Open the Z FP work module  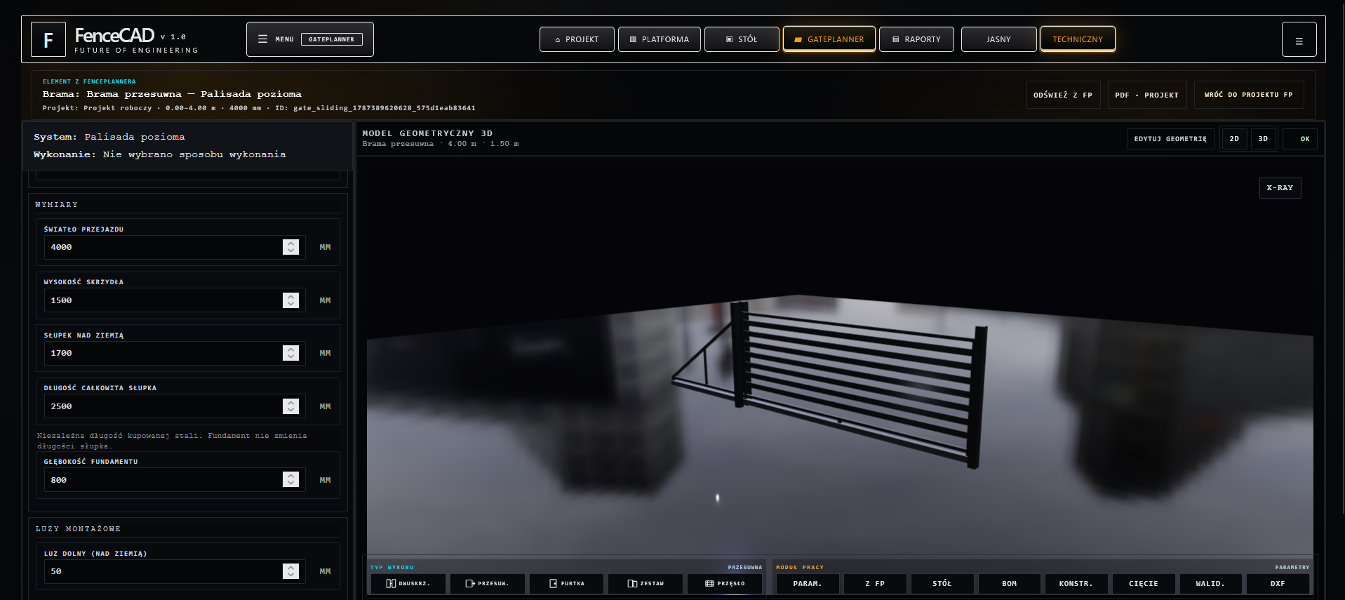coord(875,584)
